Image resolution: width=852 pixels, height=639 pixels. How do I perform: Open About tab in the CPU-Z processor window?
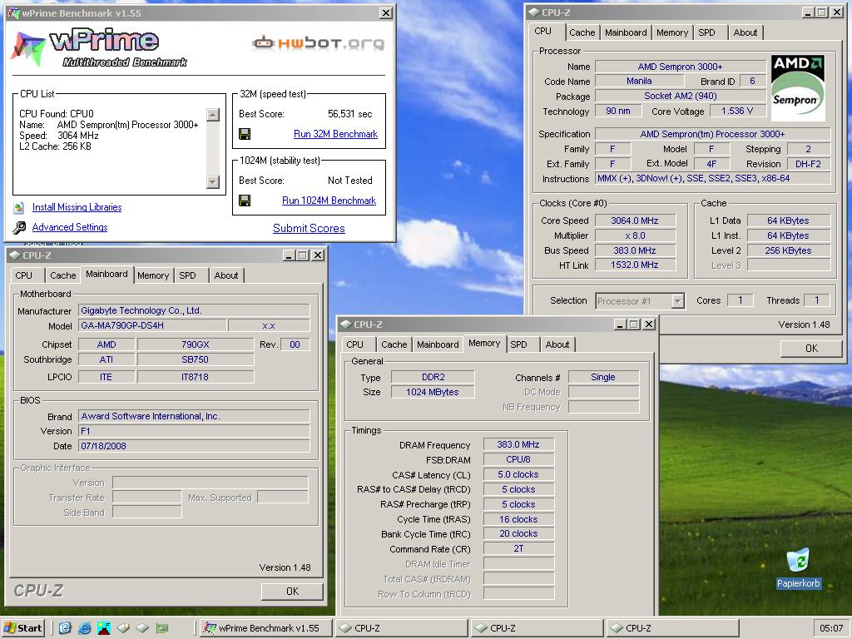point(745,32)
